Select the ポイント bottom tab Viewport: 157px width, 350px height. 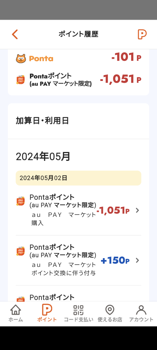pos(47,314)
